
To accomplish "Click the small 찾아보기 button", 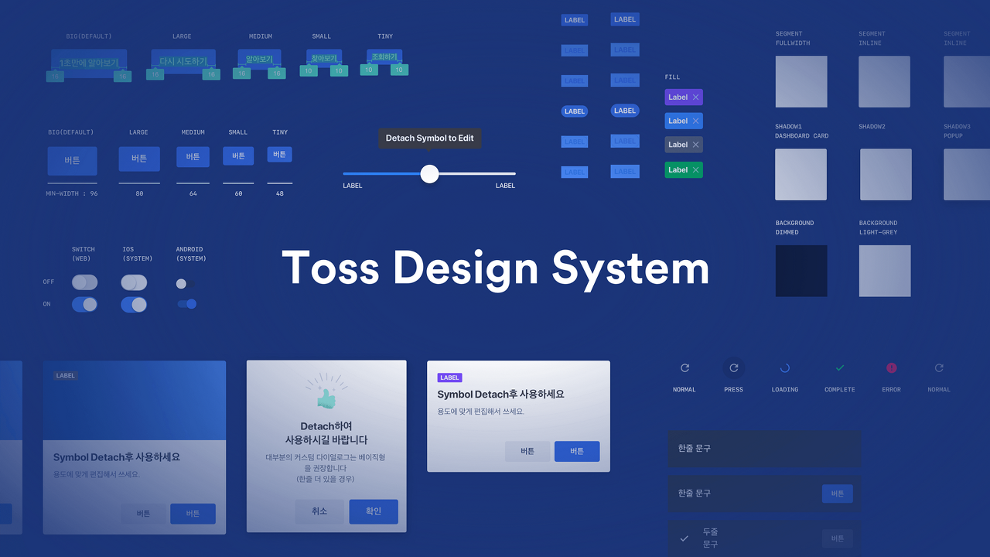I will [x=324, y=59].
